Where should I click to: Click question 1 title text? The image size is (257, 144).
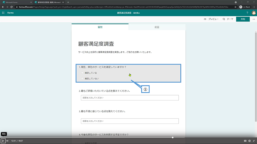coord(103,67)
